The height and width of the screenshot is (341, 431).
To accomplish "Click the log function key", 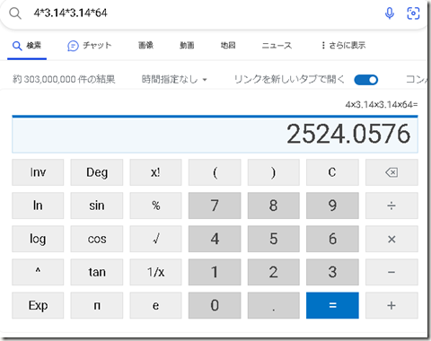I will tap(38, 239).
